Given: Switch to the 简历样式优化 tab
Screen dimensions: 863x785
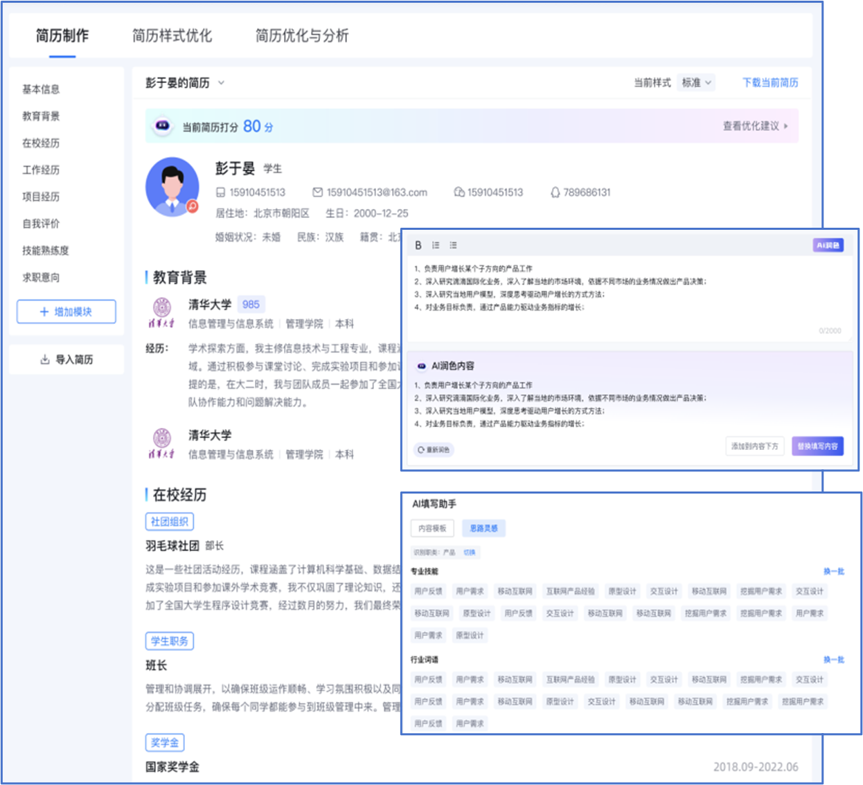Looking at the screenshot, I should point(172,35).
